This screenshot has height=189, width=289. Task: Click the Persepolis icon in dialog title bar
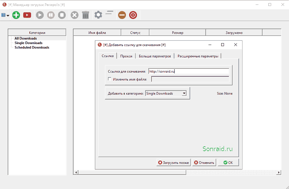[x=100, y=45]
